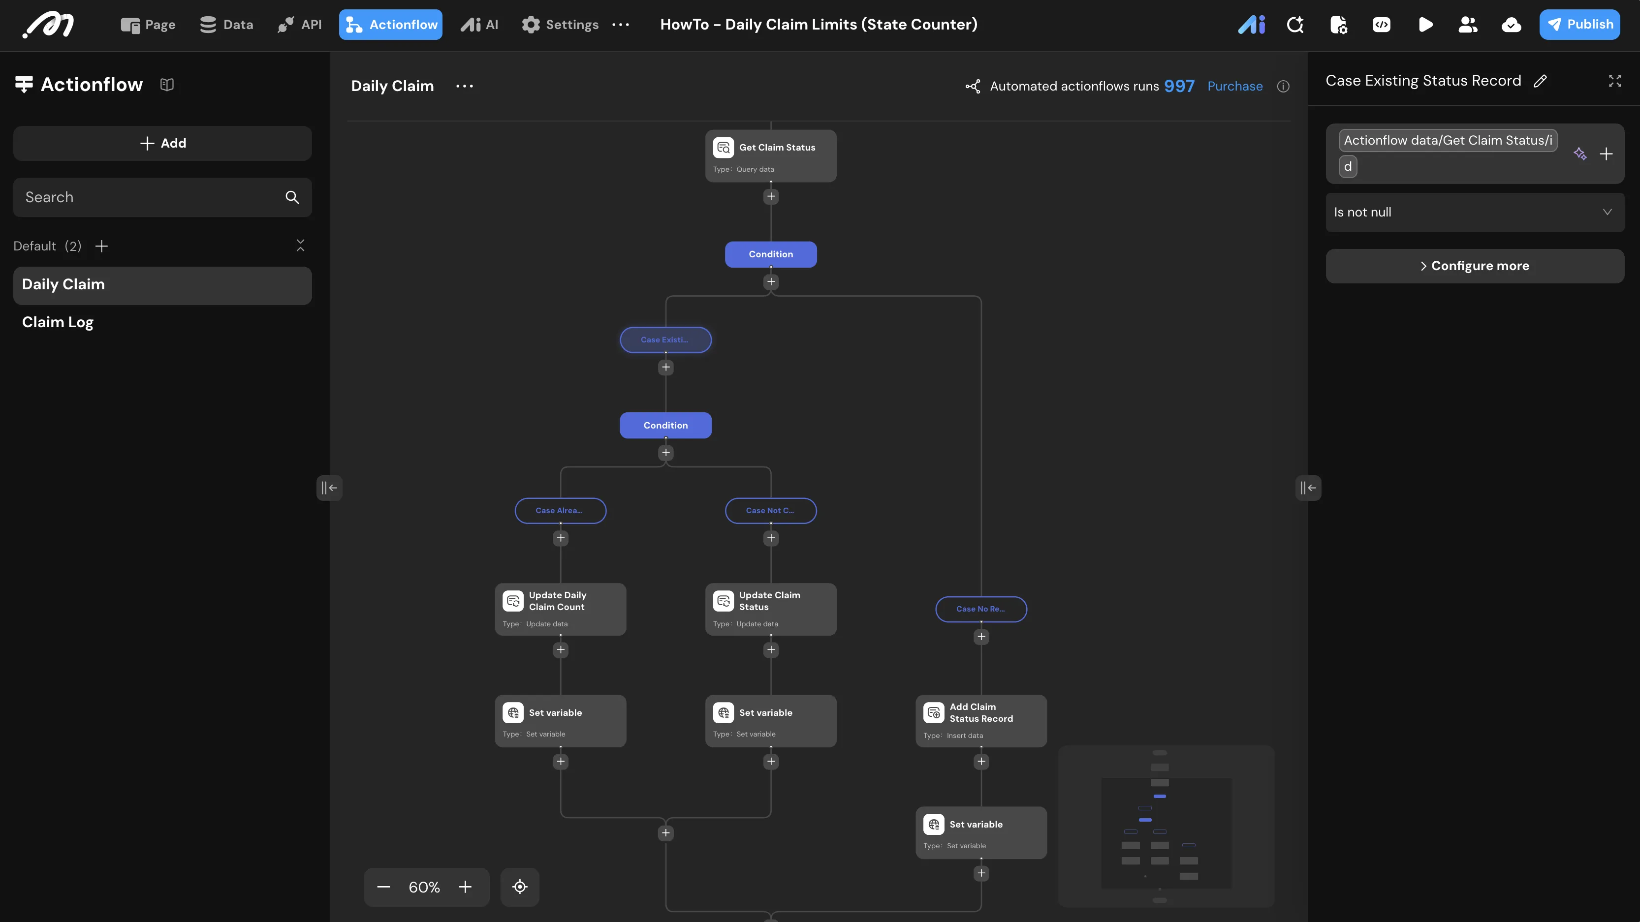Expand Configure more options
This screenshot has height=922, width=1640.
[x=1475, y=266]
